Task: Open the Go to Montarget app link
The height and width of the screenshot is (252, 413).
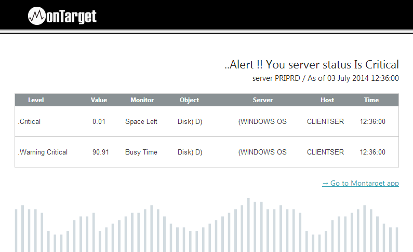Action: tap(361, 183)
